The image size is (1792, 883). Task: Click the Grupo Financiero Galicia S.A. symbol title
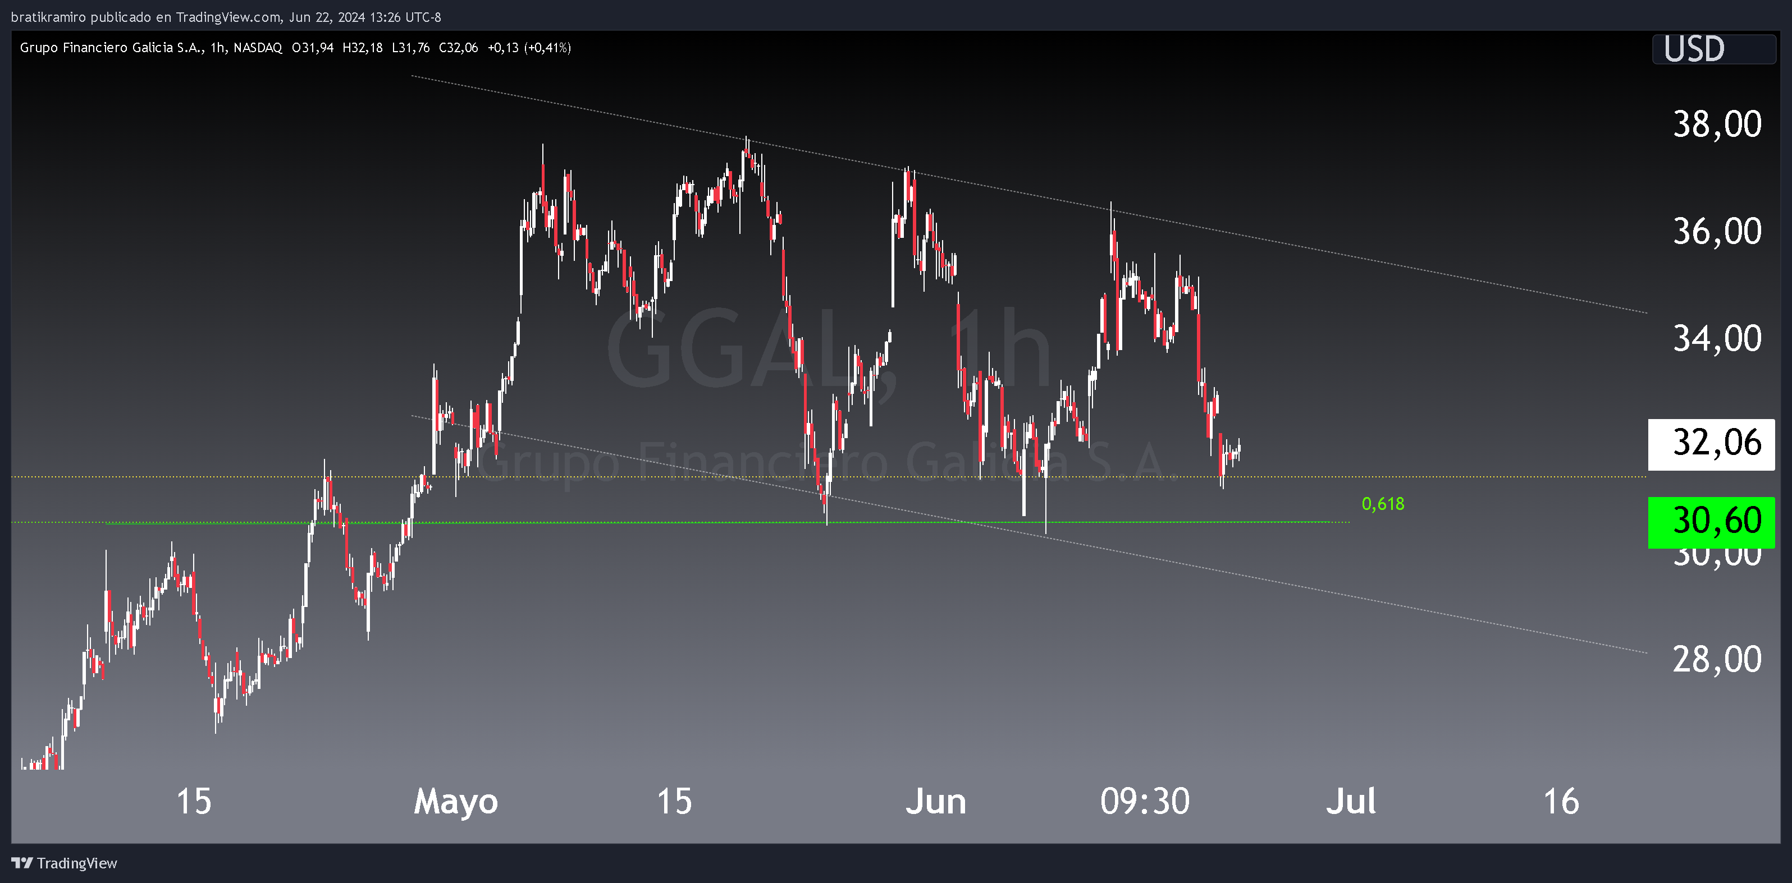111,48
